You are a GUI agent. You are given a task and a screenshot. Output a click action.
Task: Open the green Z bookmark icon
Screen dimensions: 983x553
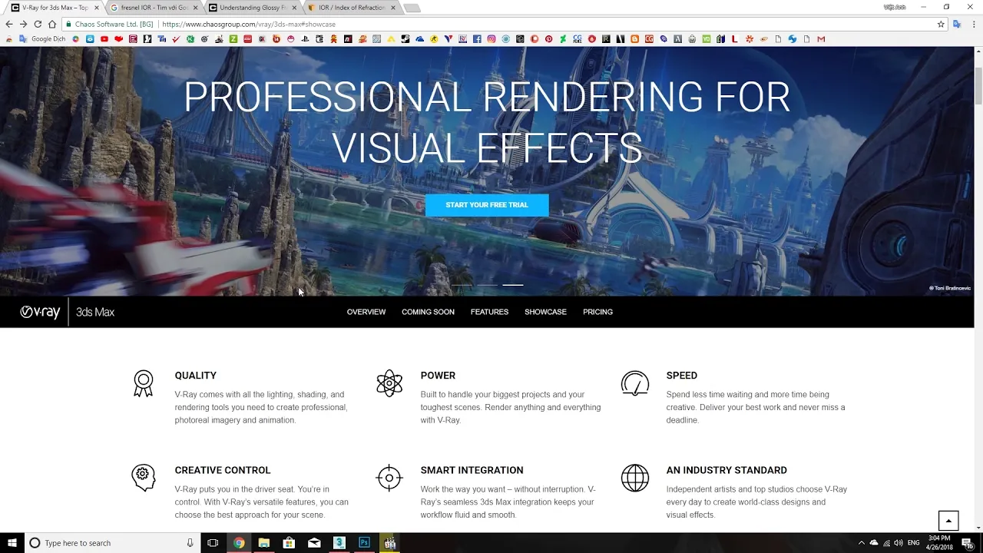tap(233, 38)
